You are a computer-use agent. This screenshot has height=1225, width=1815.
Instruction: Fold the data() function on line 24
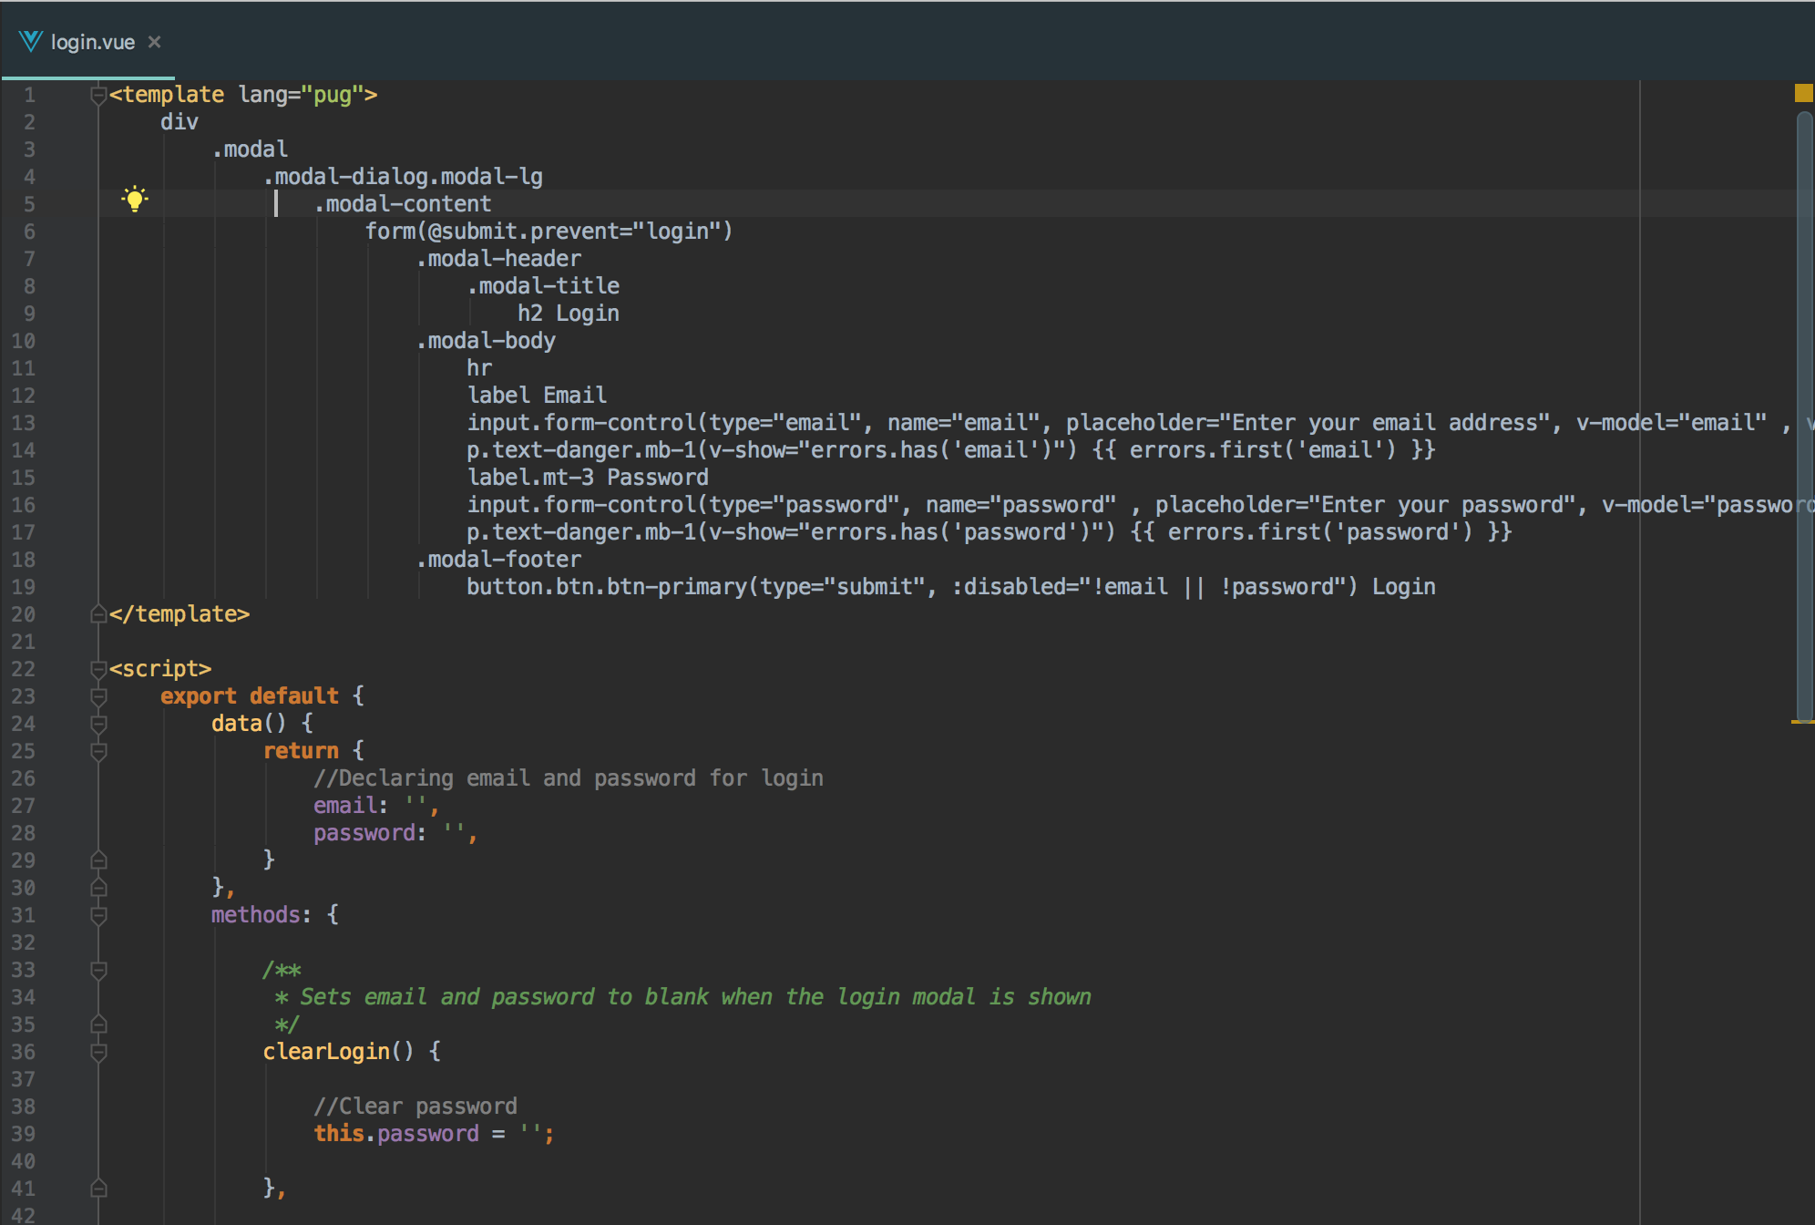(98, 724)
